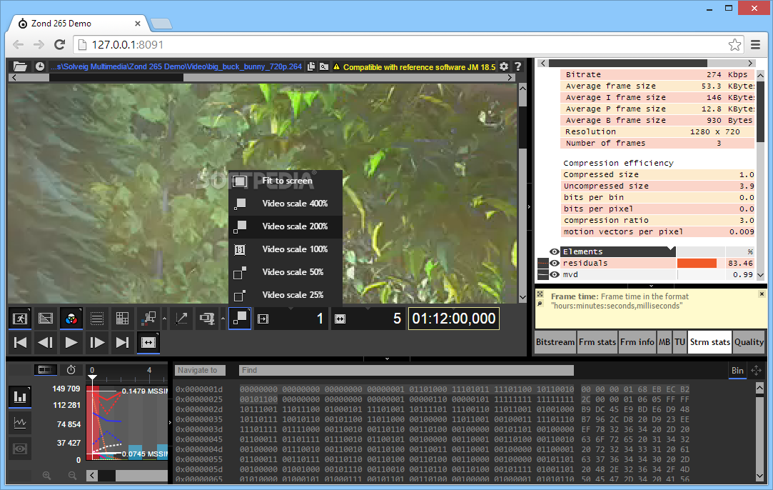Switch timeline to stopwatch time mode
773x490 pixels.
point(71,369)
